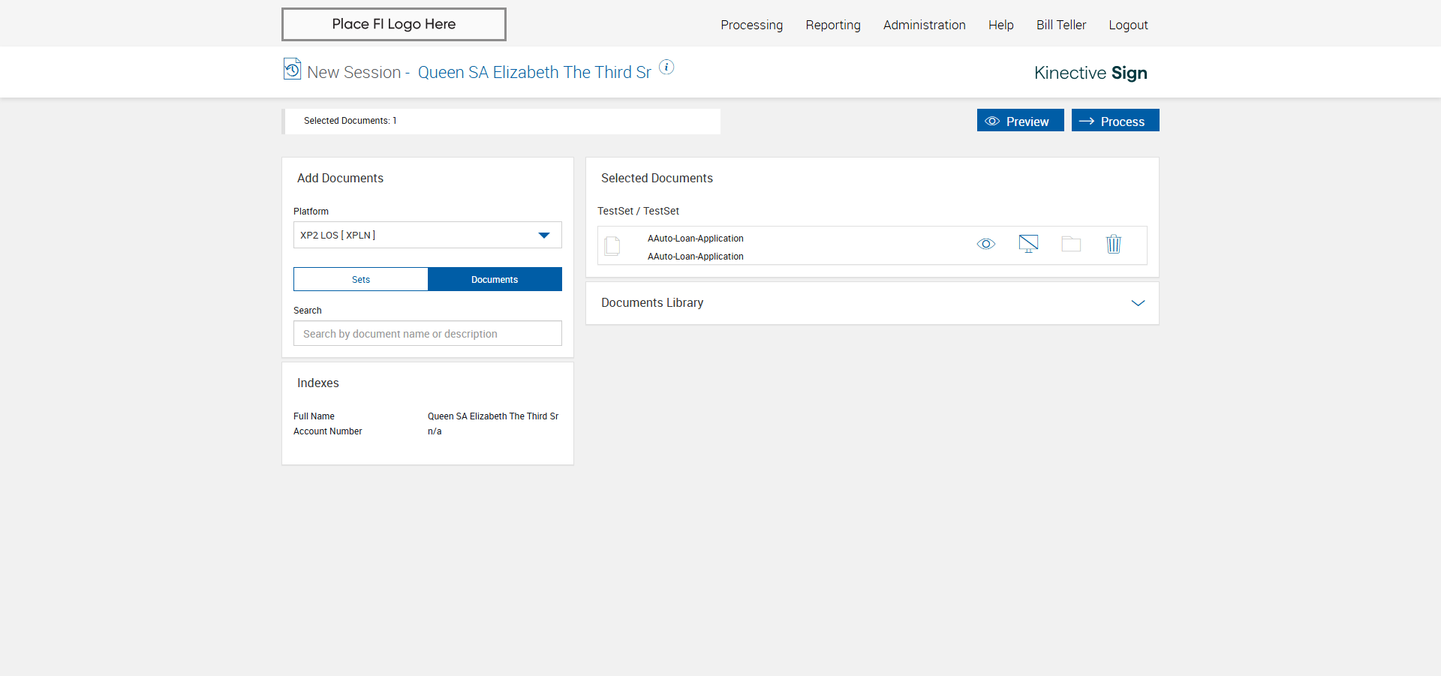Screen dimensions: 1441x676
Task: Click the Selected Documents: 1 status text
Action: [350, 121]
